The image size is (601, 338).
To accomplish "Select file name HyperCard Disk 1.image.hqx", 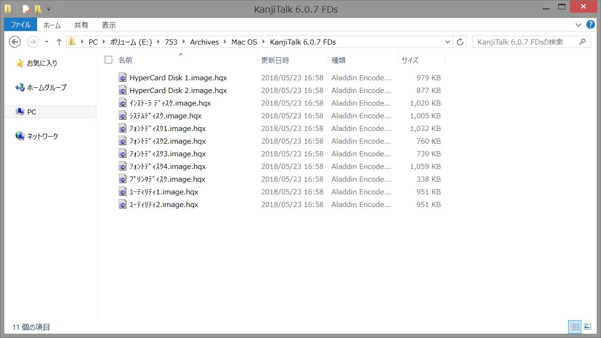I will click(x=178, y=77).
